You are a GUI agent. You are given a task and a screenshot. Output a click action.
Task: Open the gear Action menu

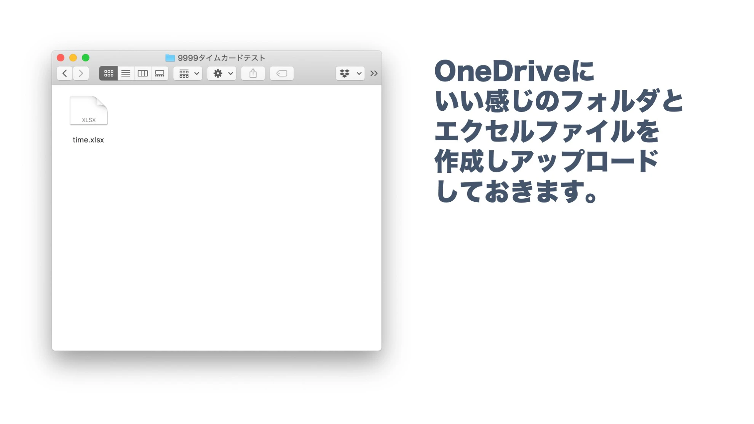[x=222, y=73]
